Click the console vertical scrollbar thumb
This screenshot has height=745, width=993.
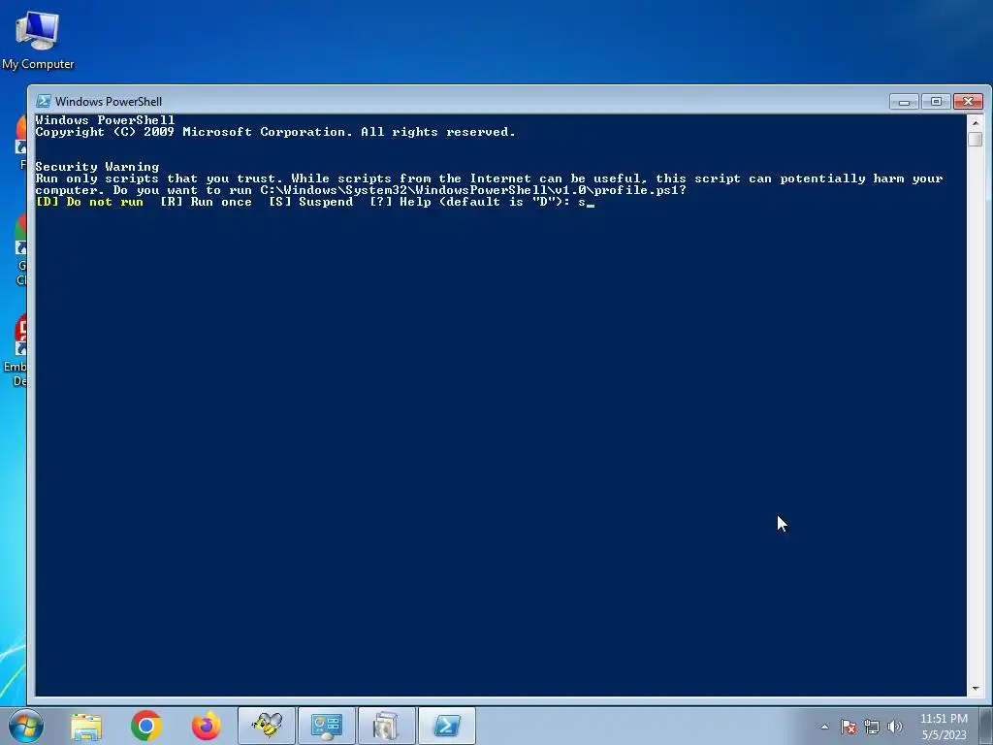tap(976, 139)
